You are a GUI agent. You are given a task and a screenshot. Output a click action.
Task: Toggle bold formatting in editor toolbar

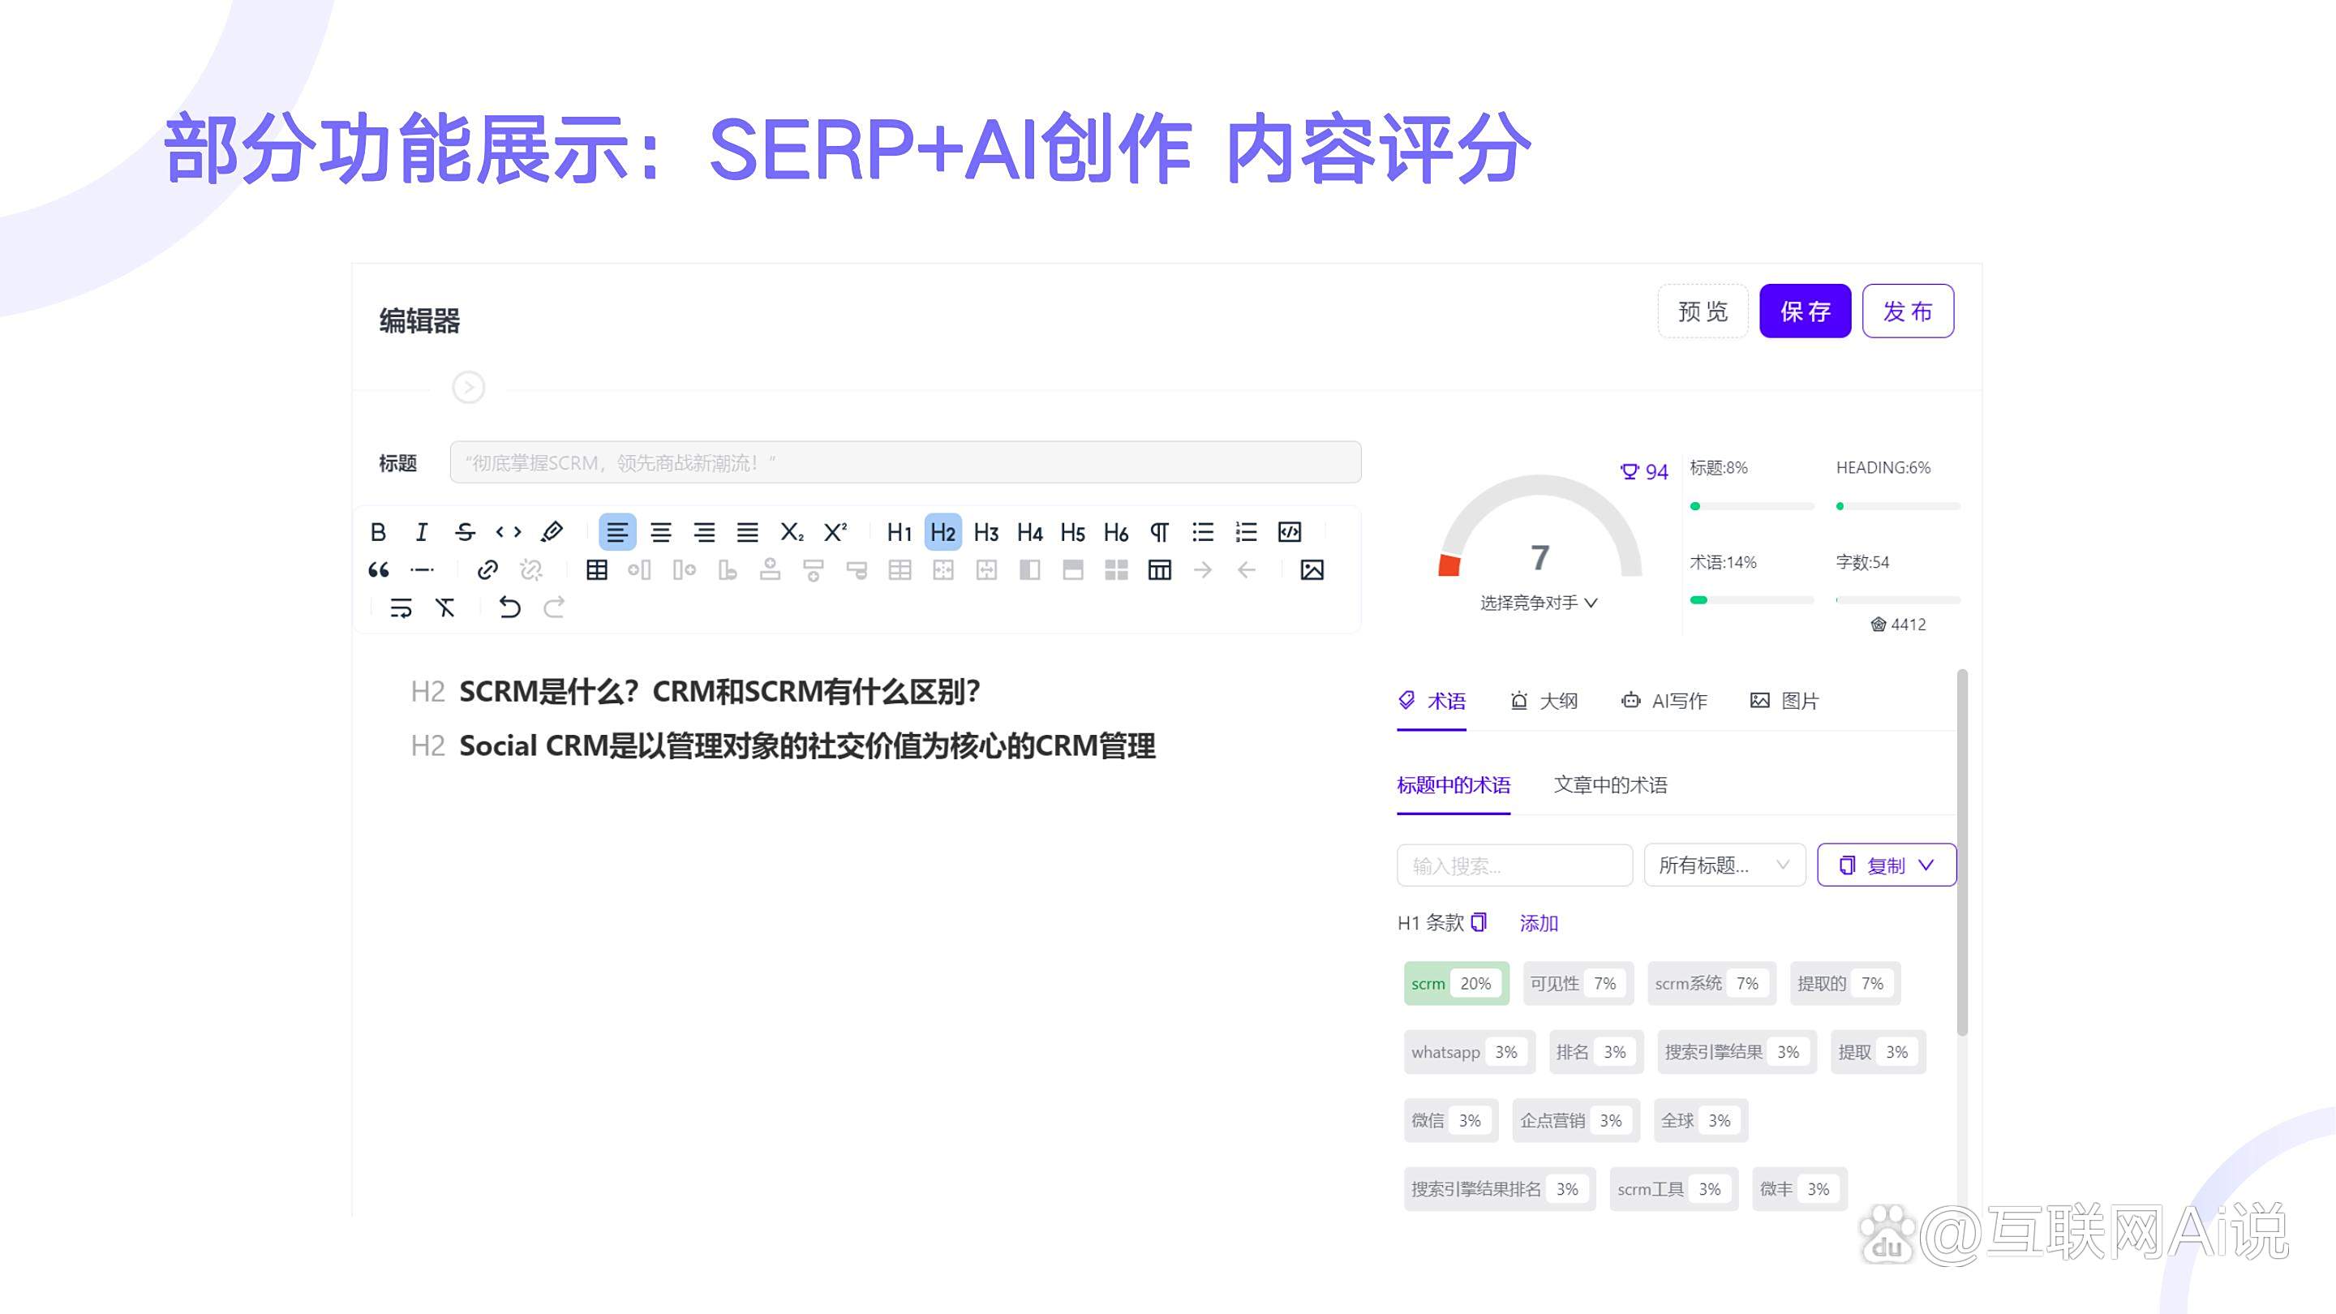point(378,531)
